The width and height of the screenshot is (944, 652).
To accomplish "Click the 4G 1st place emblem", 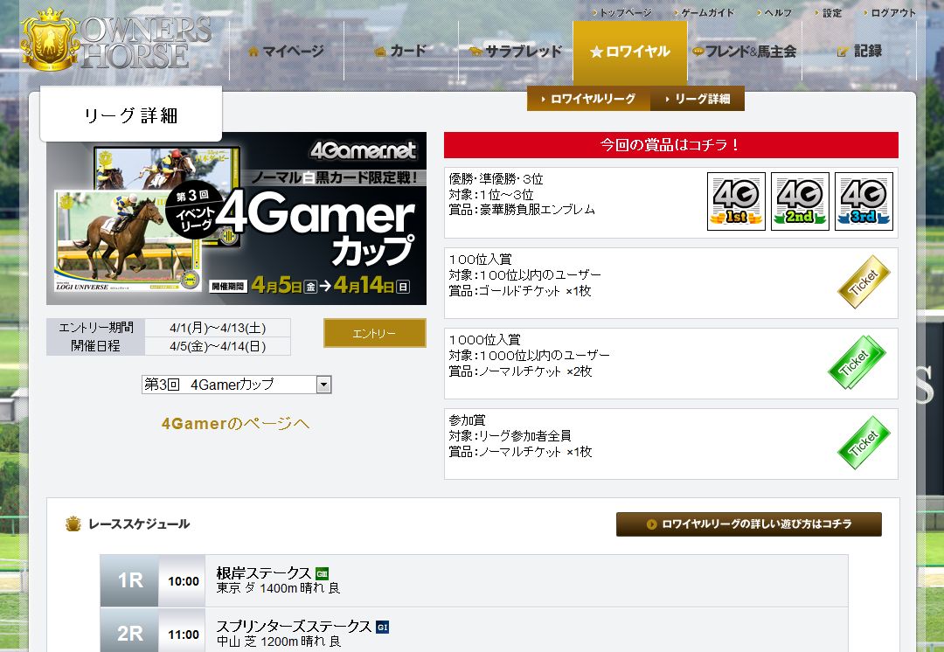I will (736, 202).
